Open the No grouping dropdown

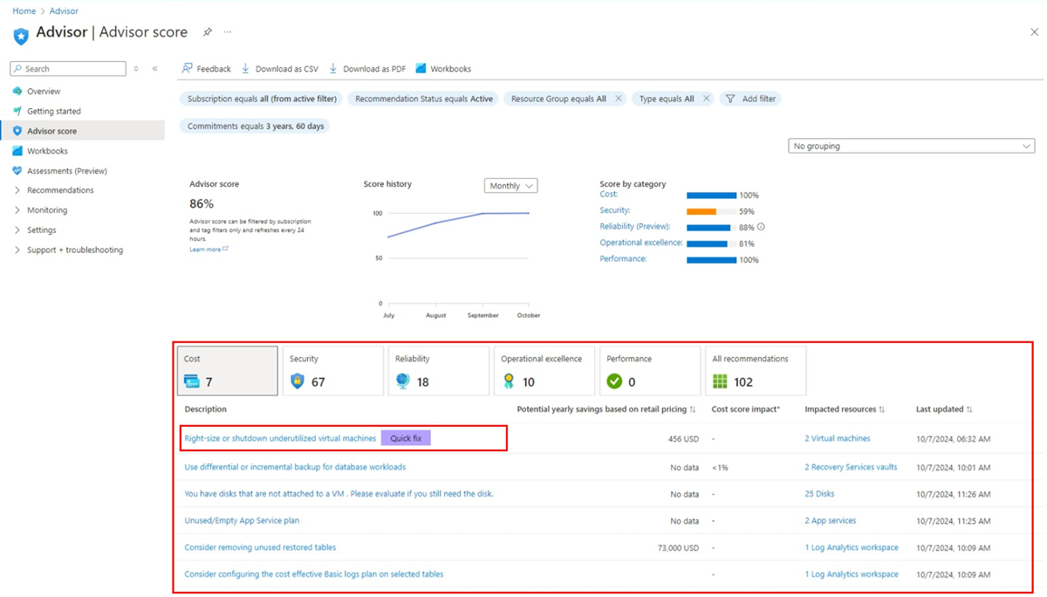click(911, 146)
